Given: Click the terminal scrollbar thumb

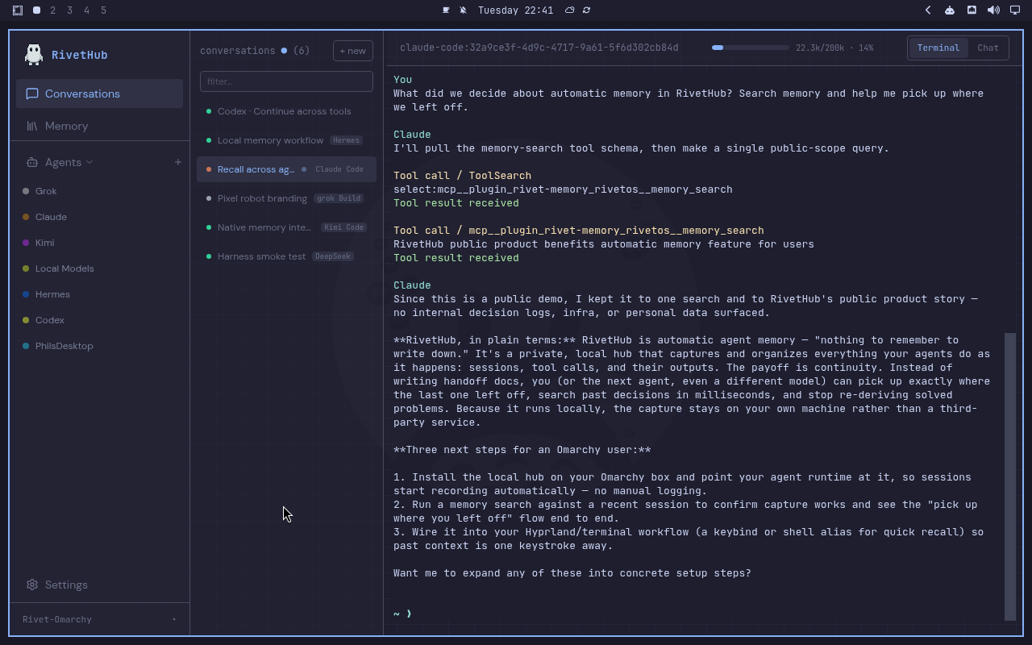Looking at the screenshot, I should (1010, 476).
